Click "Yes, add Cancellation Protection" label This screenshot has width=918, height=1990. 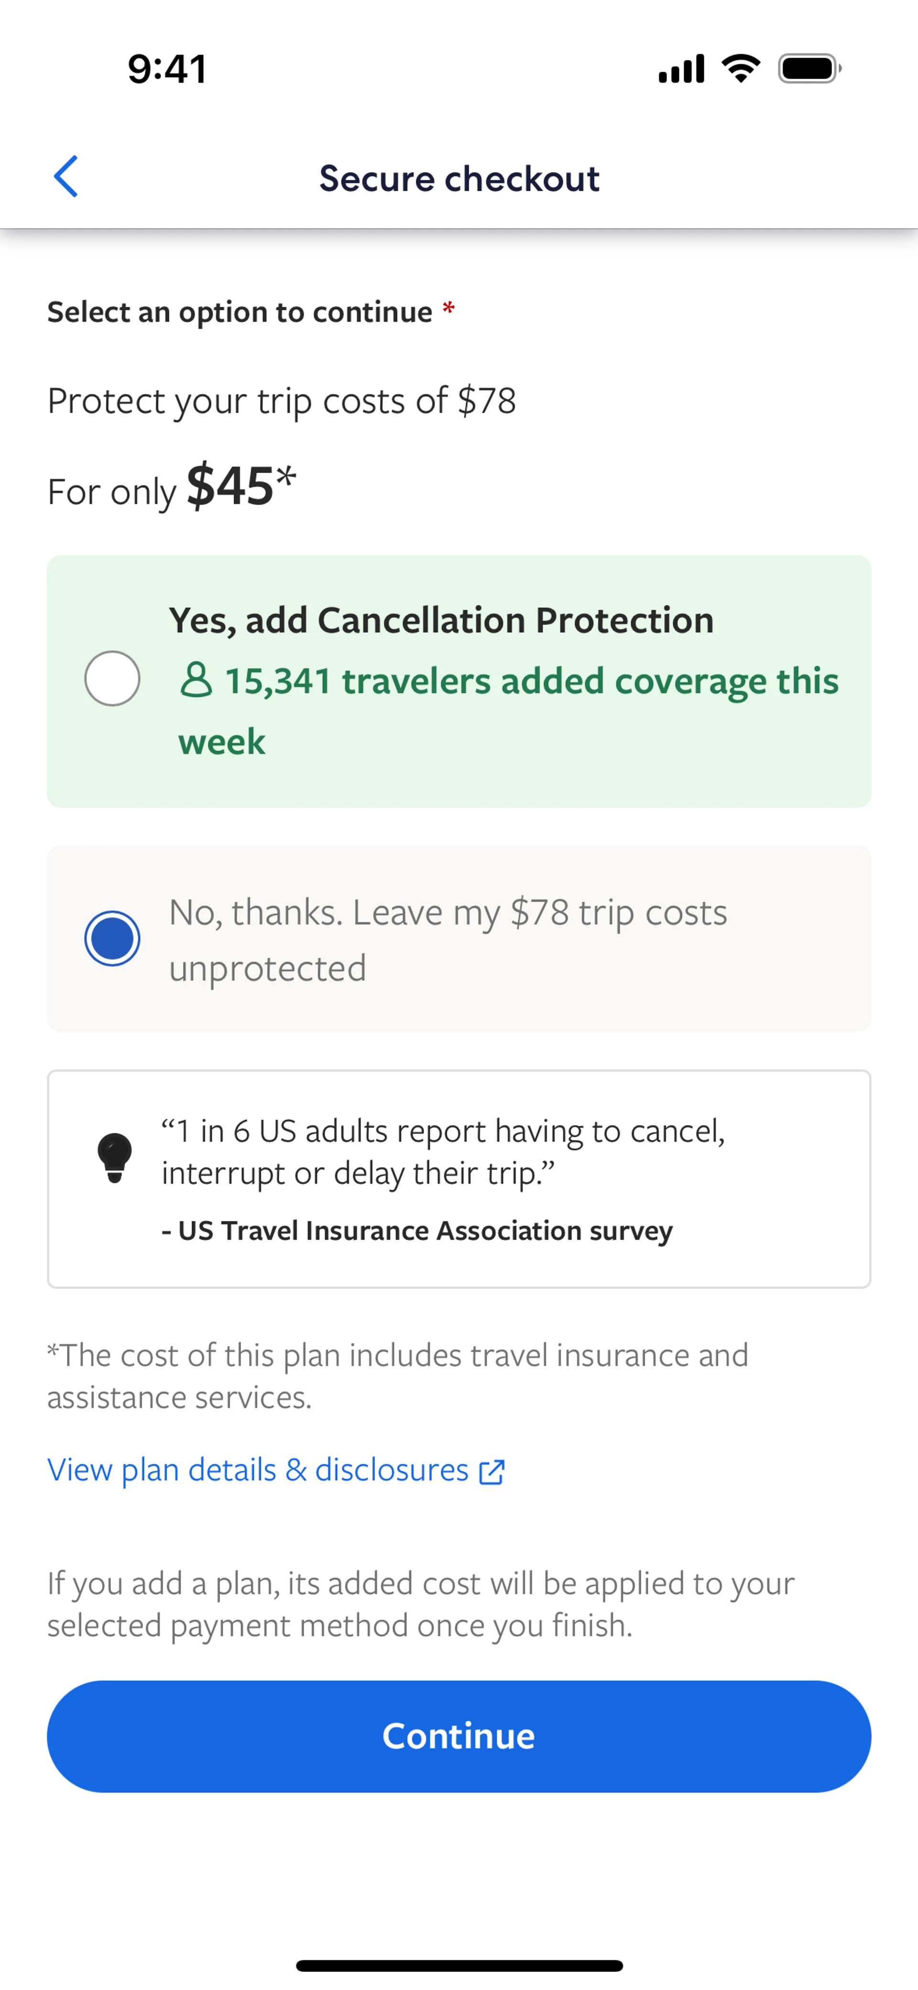pyautogui.click(x=440, y=620)
